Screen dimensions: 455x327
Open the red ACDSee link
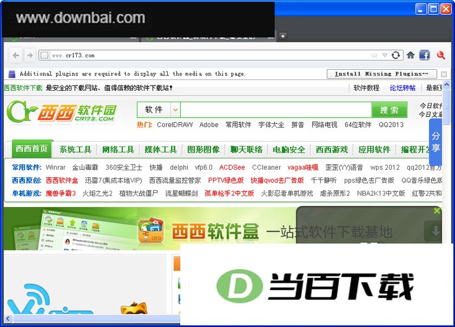point(232,167)
